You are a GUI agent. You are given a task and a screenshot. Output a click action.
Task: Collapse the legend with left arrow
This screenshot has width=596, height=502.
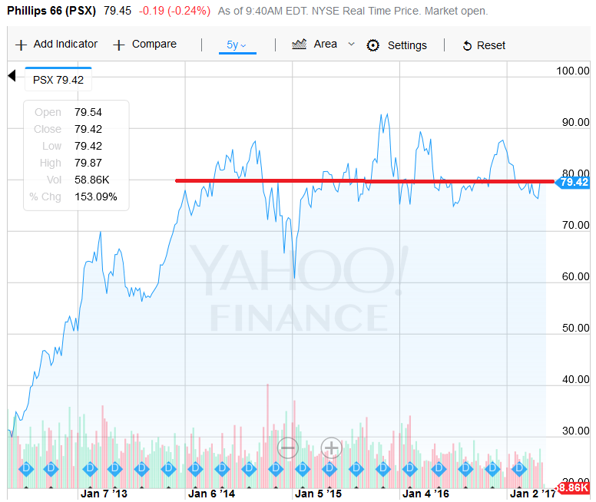pos(12,75)
